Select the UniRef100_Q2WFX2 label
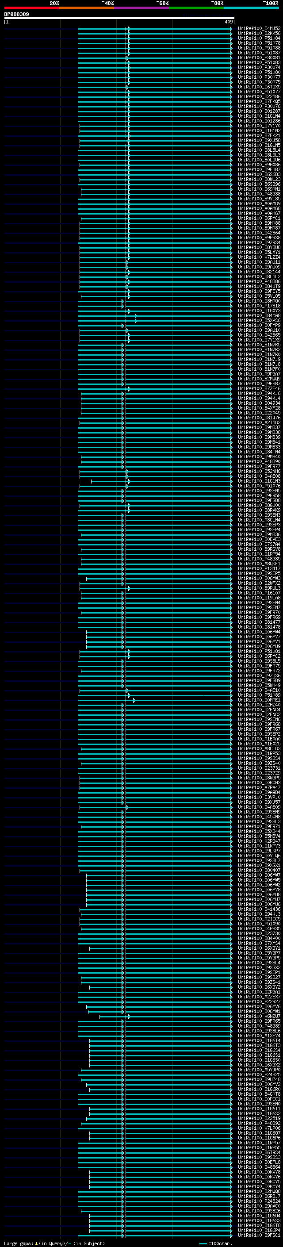This screenshot has width=283, height=1247. coord(259,583)
